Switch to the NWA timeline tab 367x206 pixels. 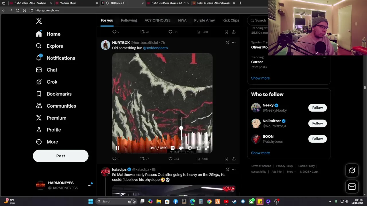click(182, 20)
